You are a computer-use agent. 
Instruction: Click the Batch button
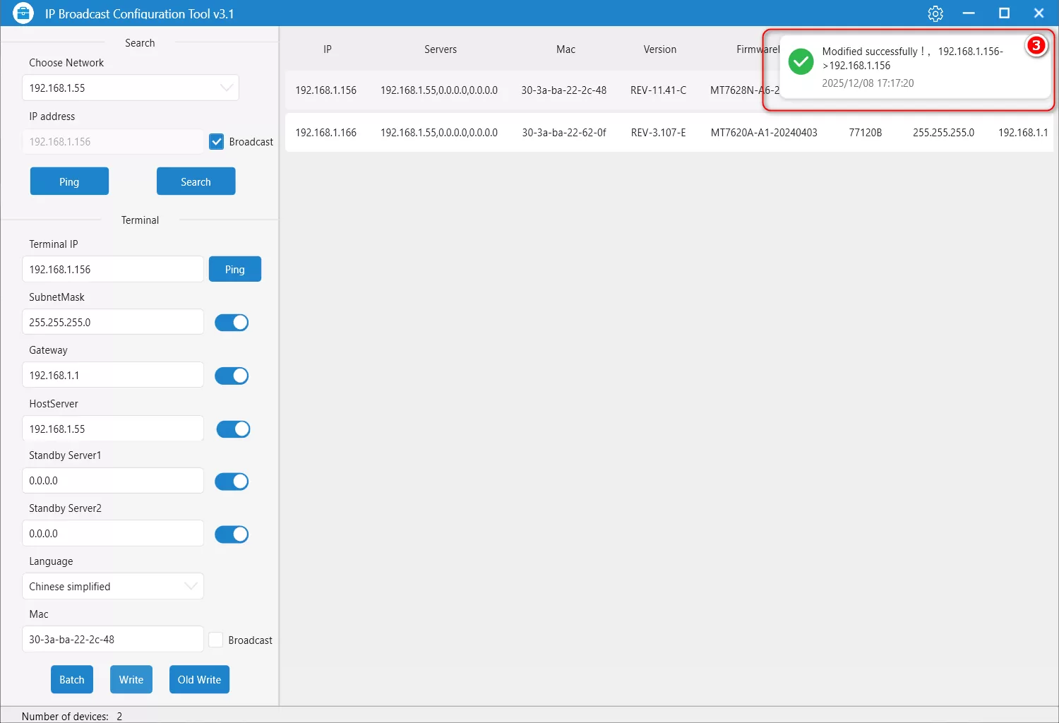point(72,680)
